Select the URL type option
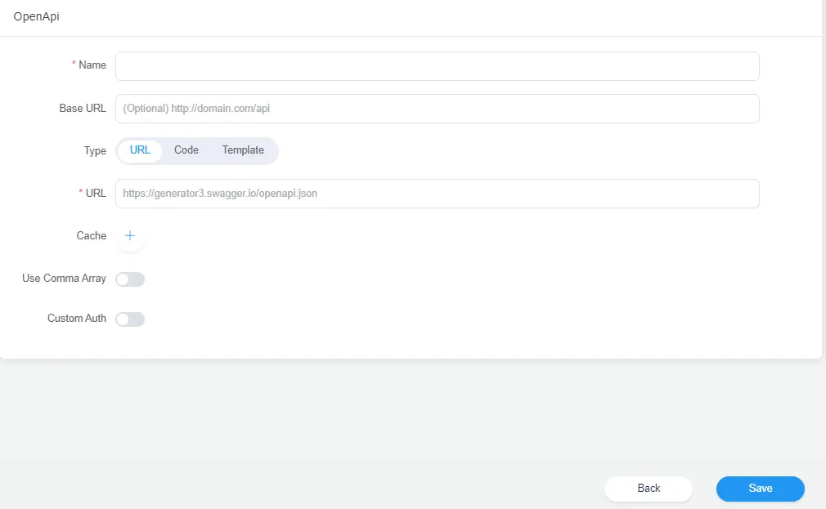Image resolution: width=826 pixels, height=509 pixels. (x=140, y=150)
